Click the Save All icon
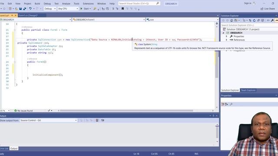The width and height of the screenshot is (278, 156). (24, 9)
